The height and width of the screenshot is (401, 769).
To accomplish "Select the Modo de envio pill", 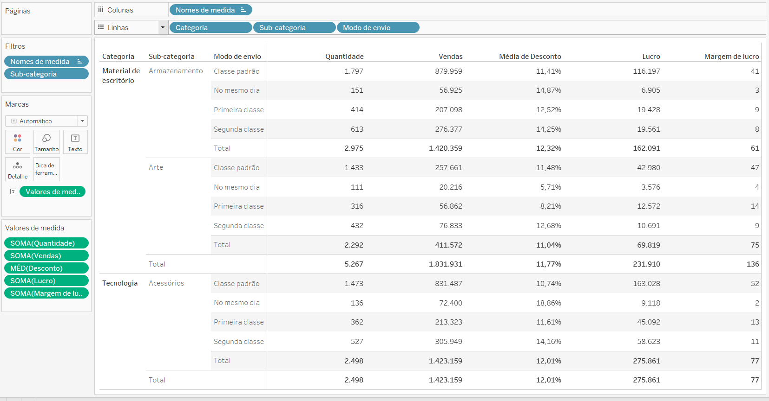I will [x=378, y=27].
